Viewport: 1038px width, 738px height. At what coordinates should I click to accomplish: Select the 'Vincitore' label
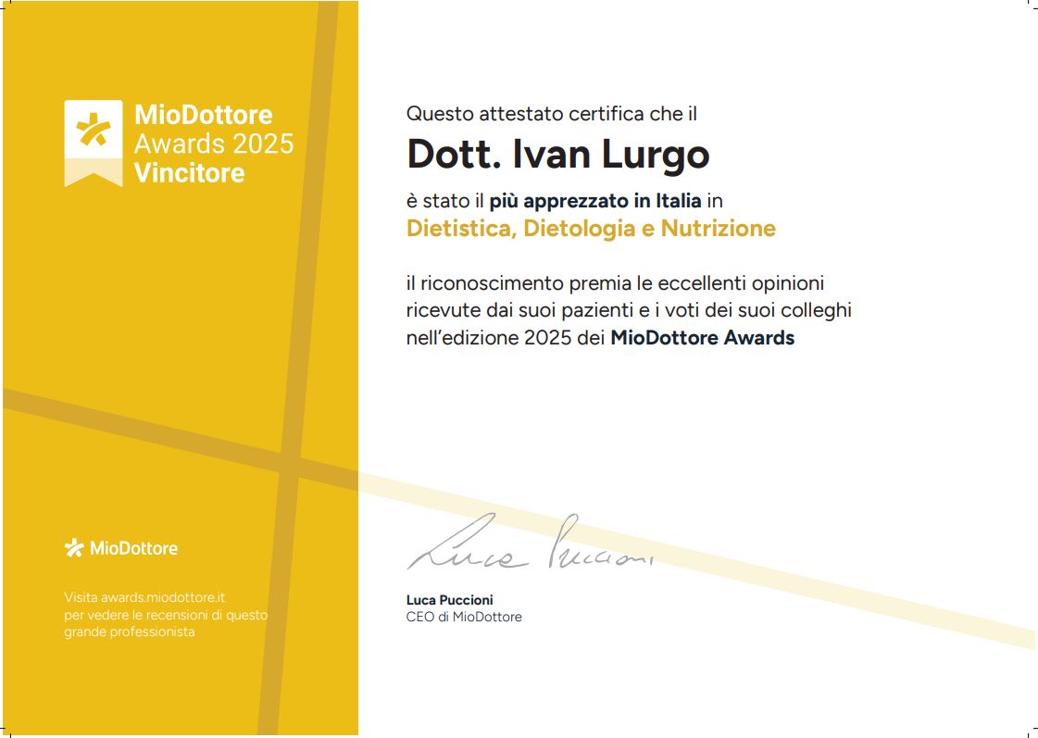click(x=189, y=173)
